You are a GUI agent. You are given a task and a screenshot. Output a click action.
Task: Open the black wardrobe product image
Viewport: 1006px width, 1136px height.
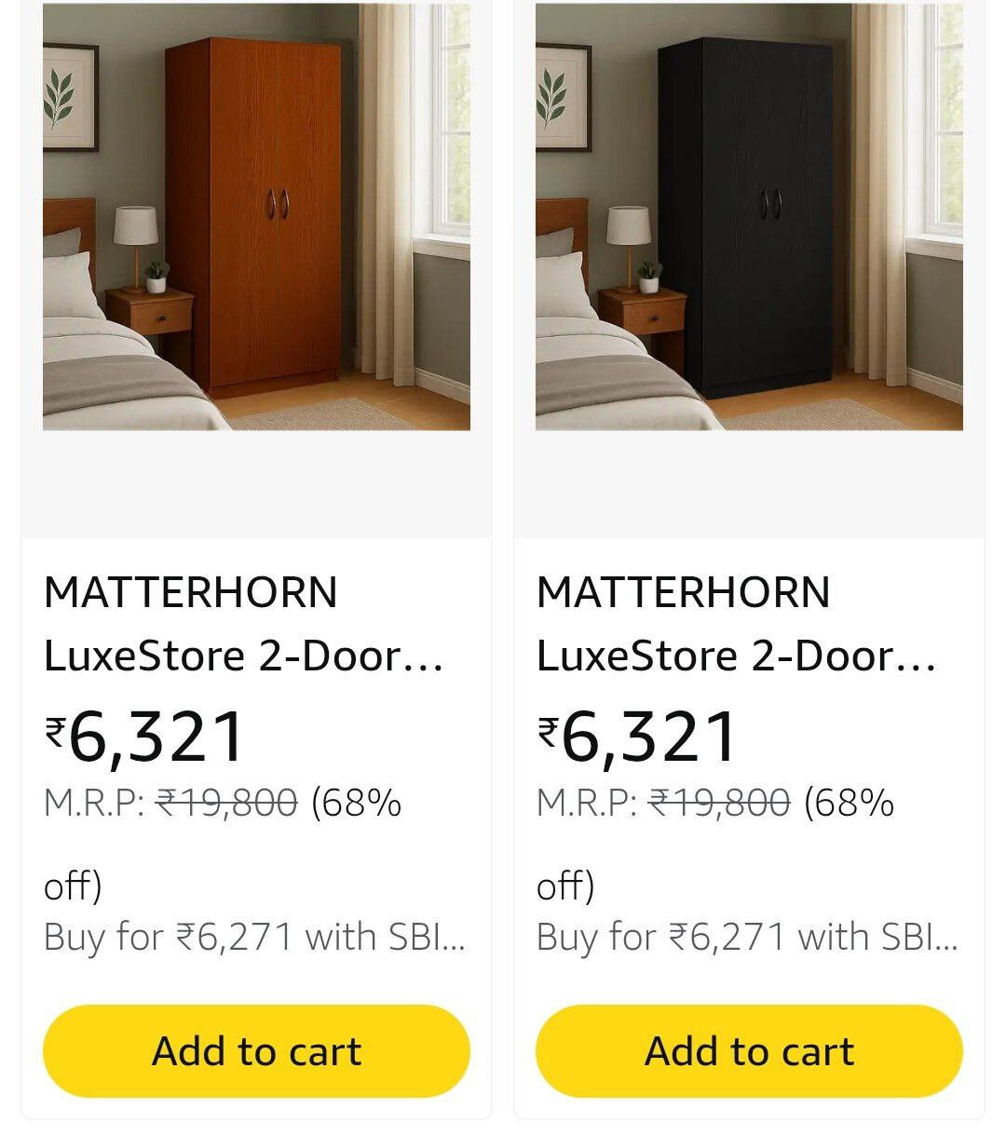(749, 216)
